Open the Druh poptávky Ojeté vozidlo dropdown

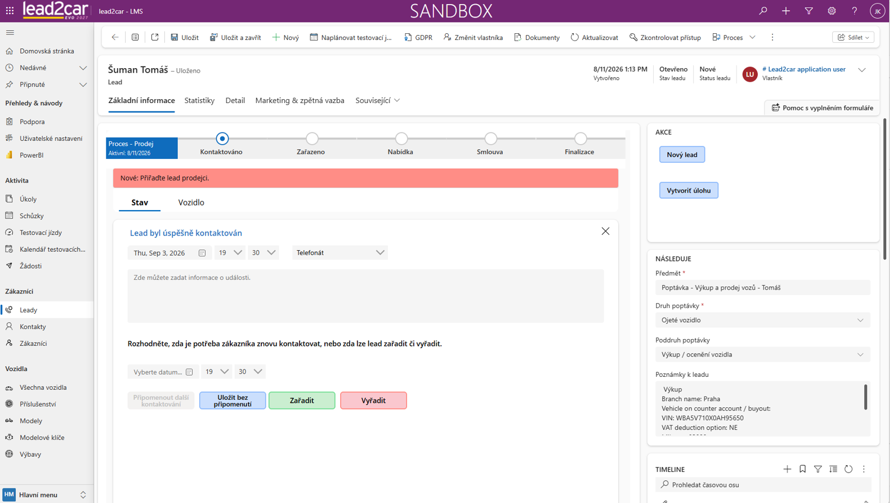762,320
